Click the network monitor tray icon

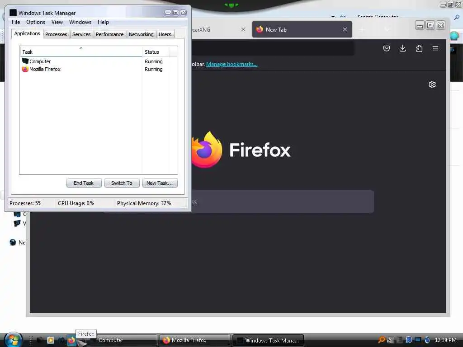tap(417, 340)
